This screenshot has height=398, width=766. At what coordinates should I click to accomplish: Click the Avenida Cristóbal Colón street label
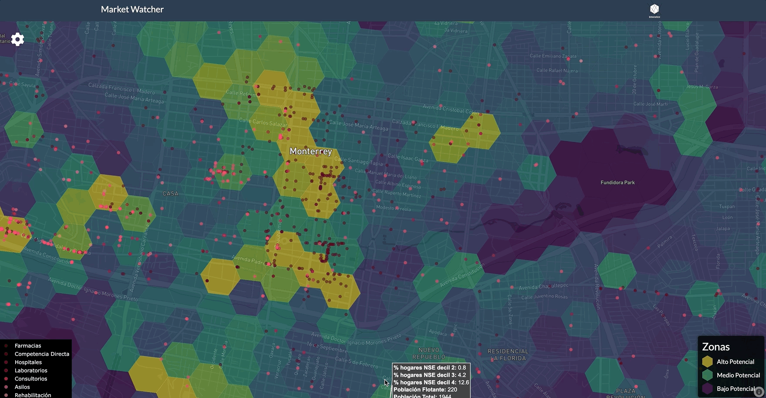tap(451, 109)
